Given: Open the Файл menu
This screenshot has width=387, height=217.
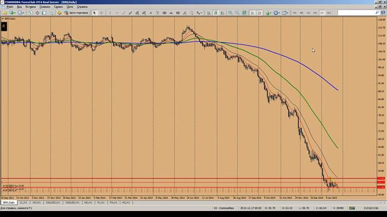Looking at the screenshot, I should coord(10,7).
